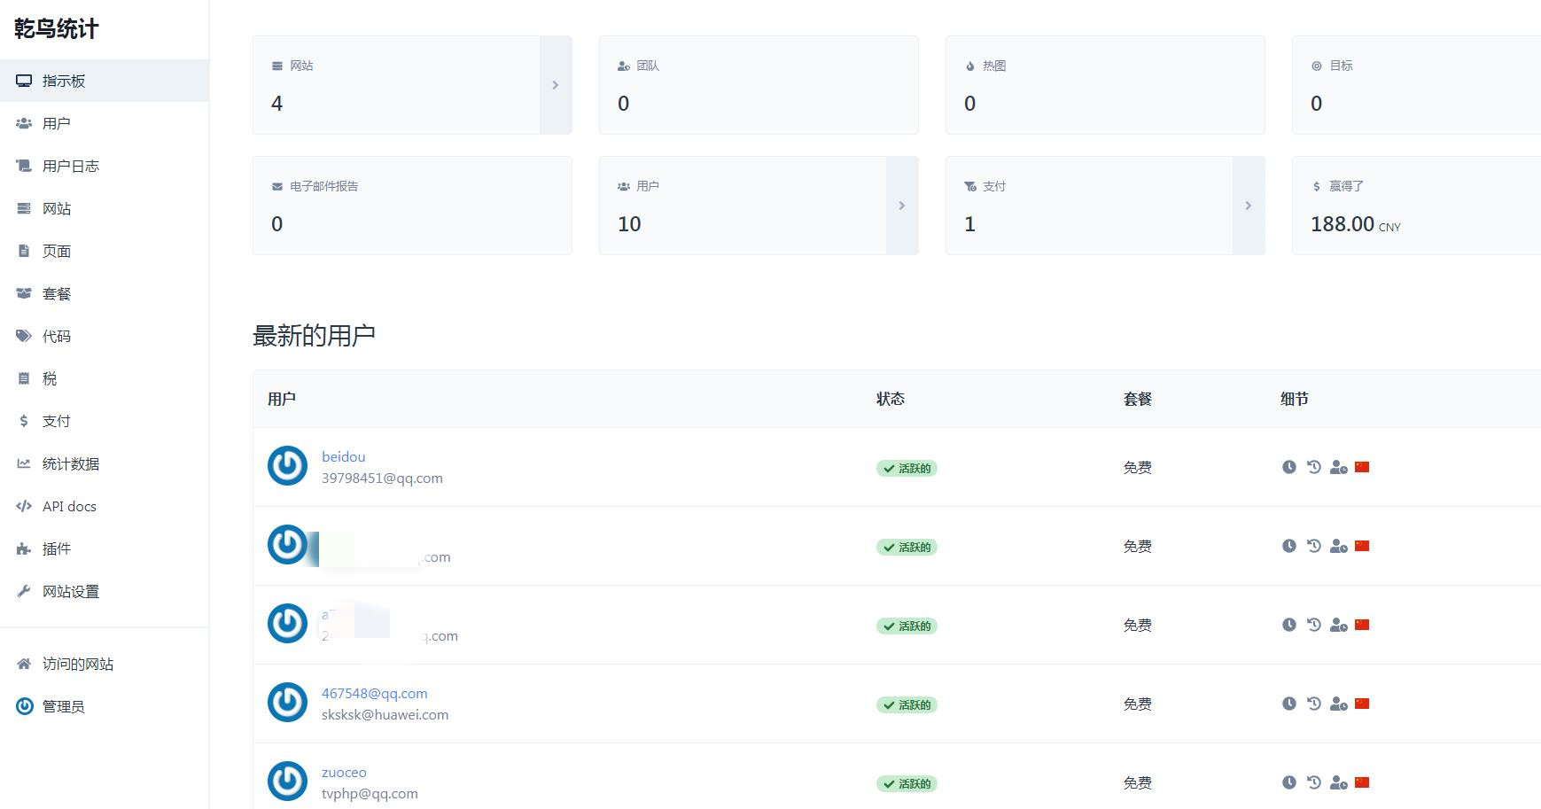Open the zuoceo user link
Screen dimensions: 1541x809
pos(344,772)
